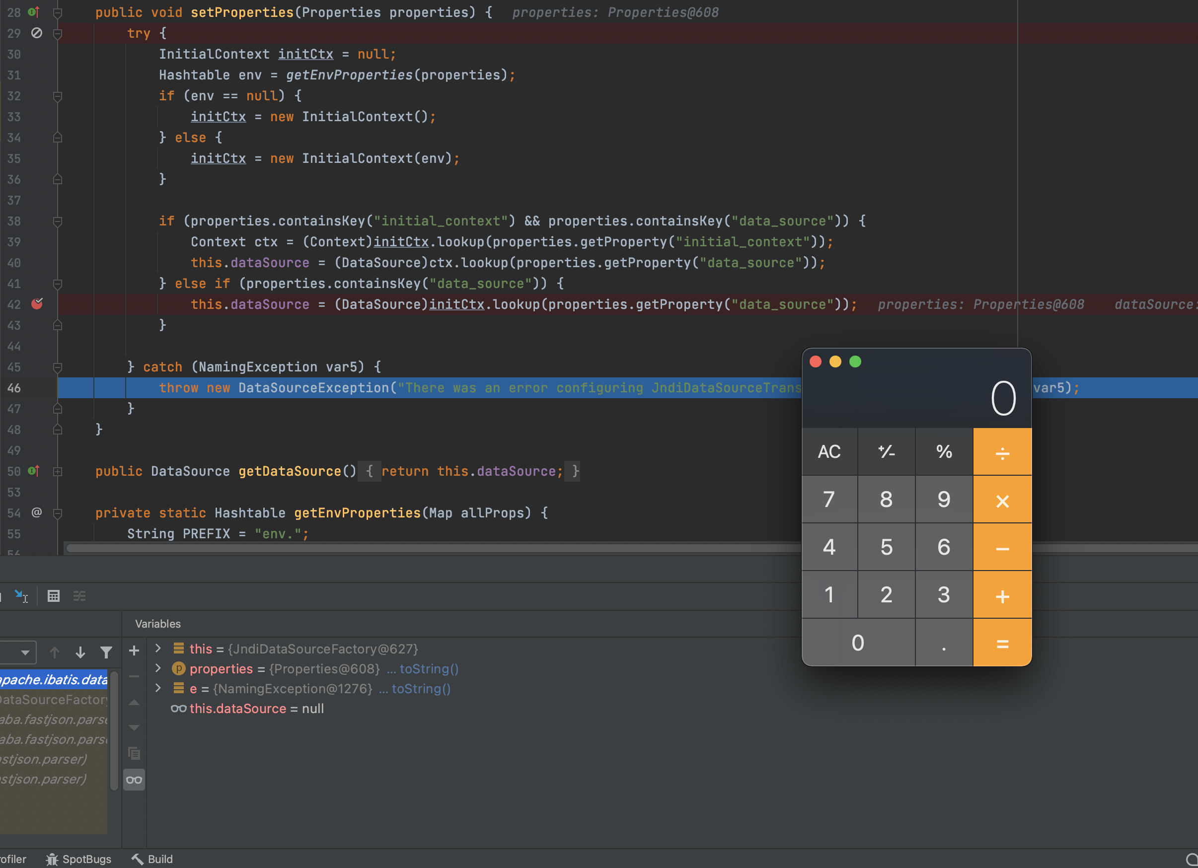
Task: Click the breakpoint icon on line 42
Action: point(37,303)
